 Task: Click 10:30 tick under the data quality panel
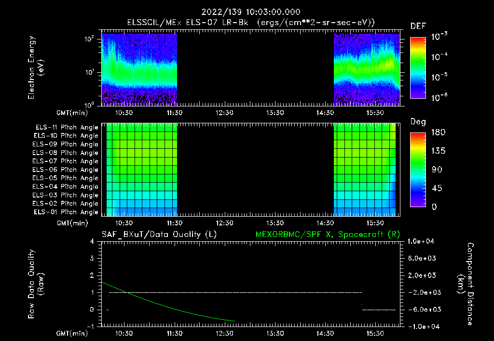click(x=124, y=333)
